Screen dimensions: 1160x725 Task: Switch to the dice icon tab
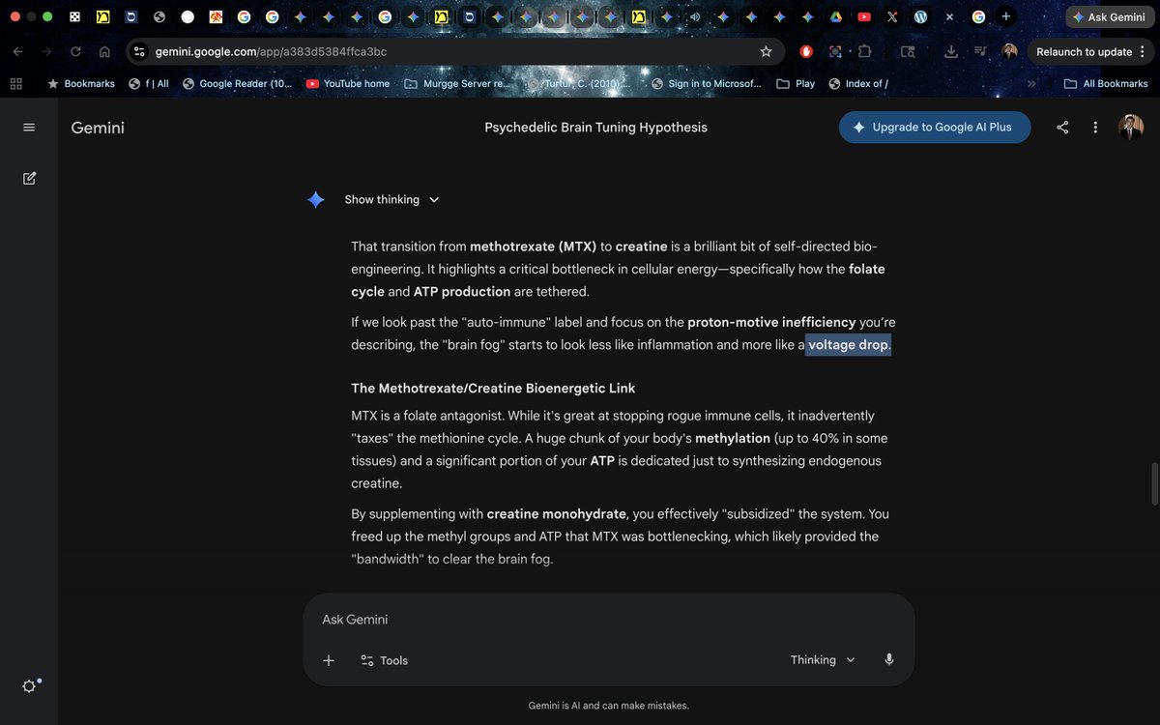coord(74,16)
